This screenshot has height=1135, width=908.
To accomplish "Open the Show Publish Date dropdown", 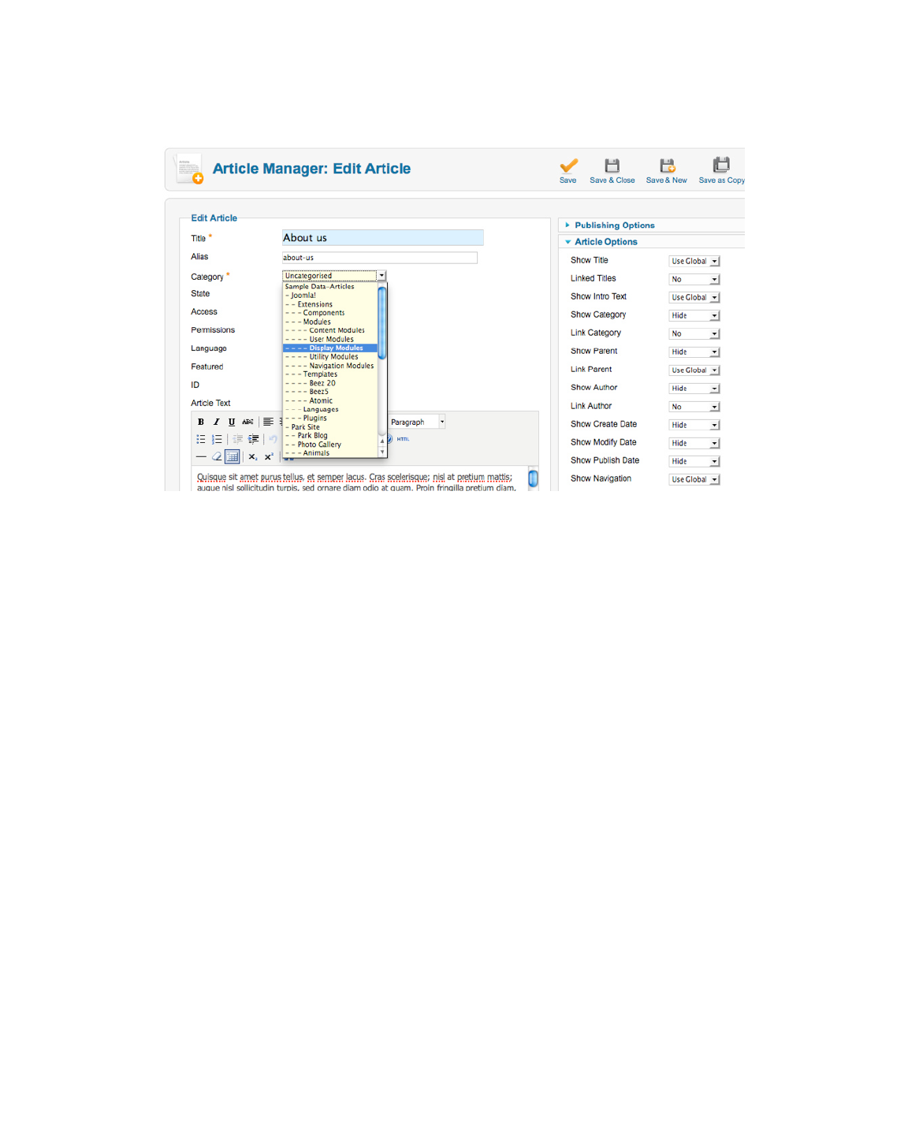I will (x=694, y=461).
